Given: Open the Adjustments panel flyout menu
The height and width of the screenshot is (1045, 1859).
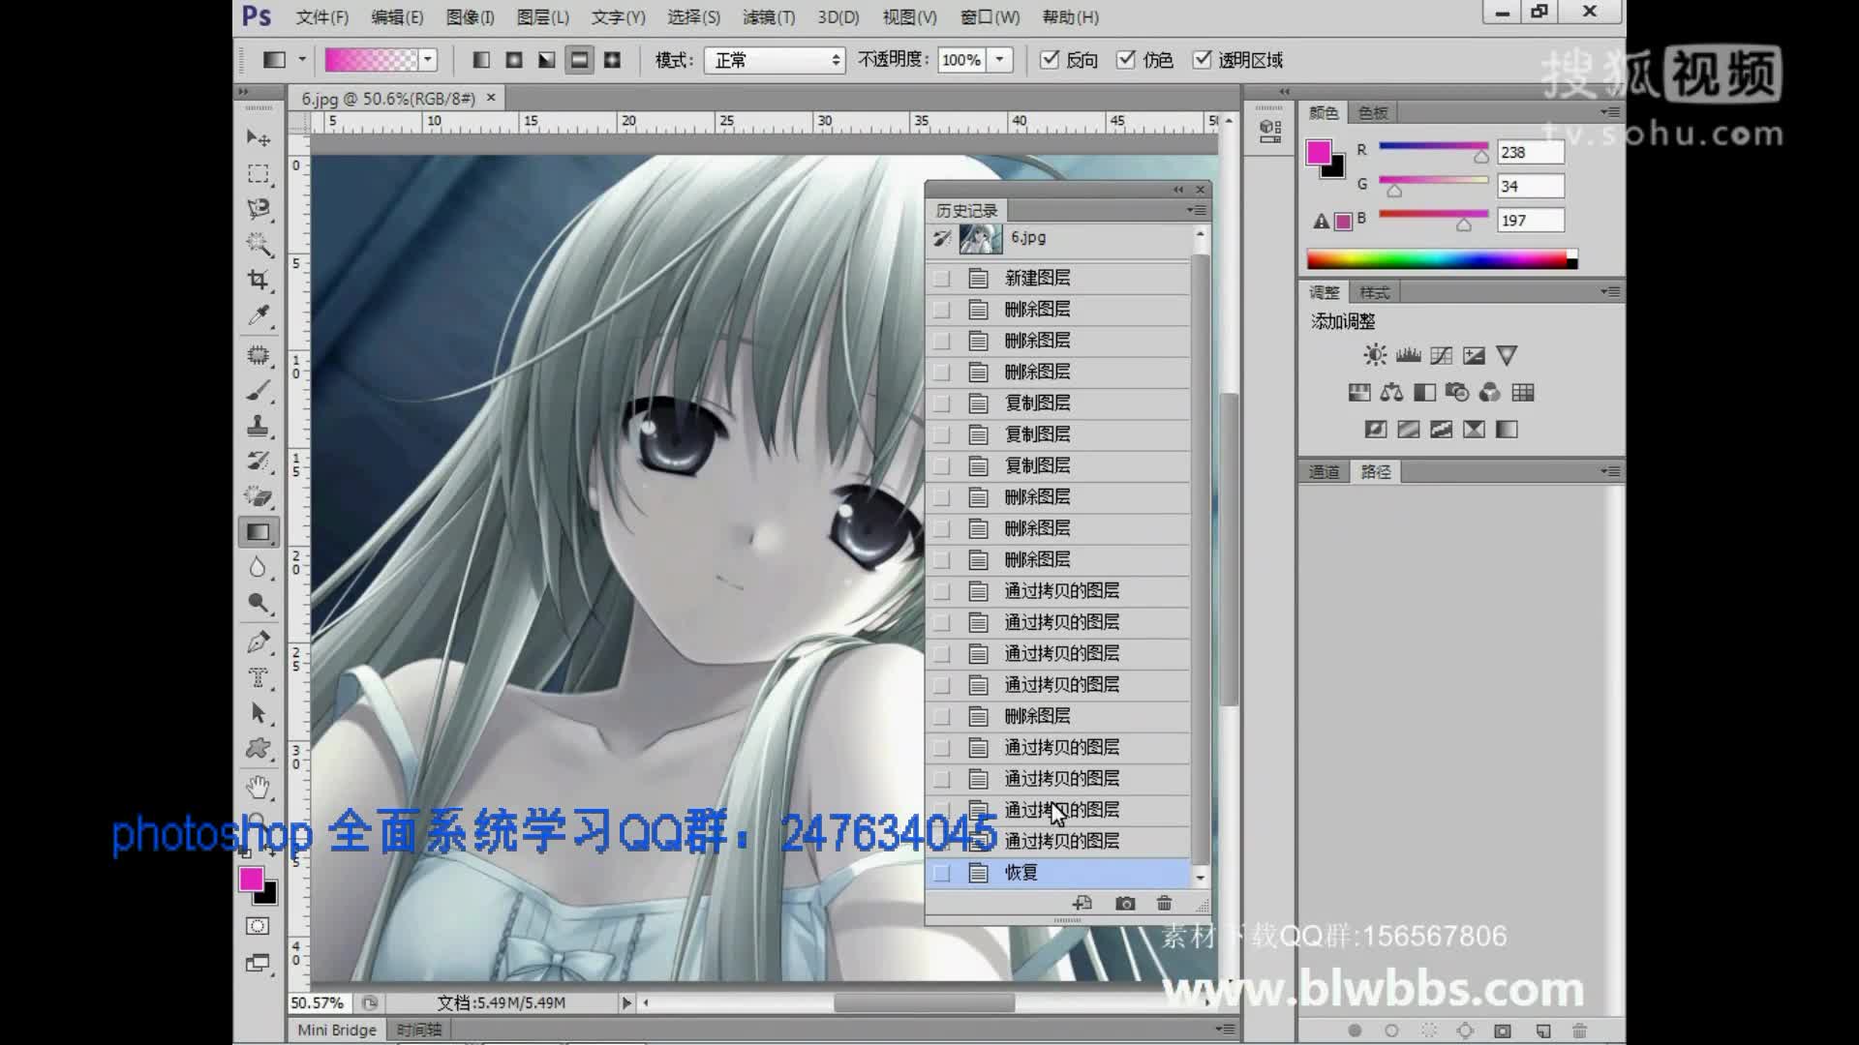Looking at the screenshot, I should click(1610, 291).
